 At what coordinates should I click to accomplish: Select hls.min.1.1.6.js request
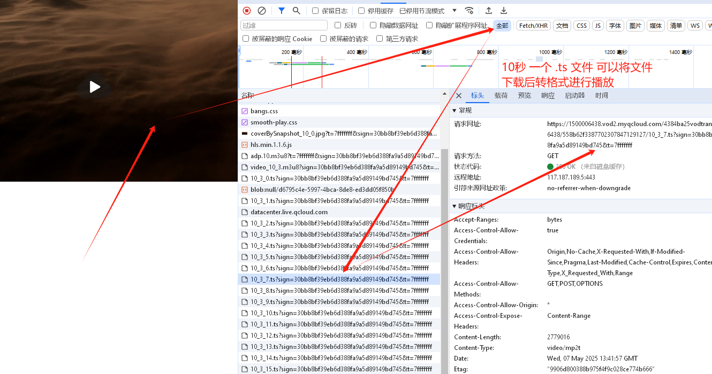coord(339,145)
